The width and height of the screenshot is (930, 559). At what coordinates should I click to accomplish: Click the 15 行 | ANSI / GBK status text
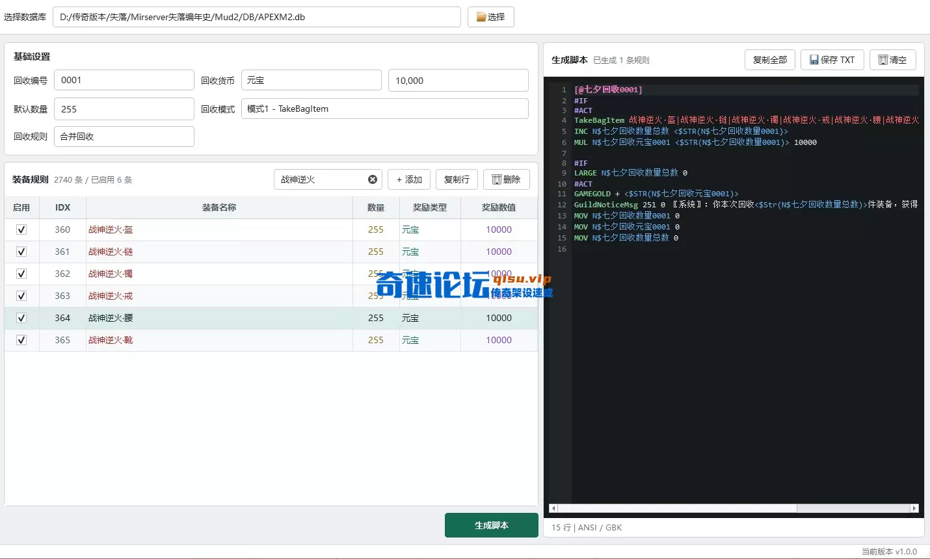pos(587,527)
